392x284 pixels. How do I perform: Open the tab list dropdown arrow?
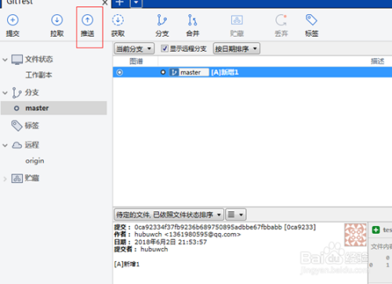(x=136, y=3)
